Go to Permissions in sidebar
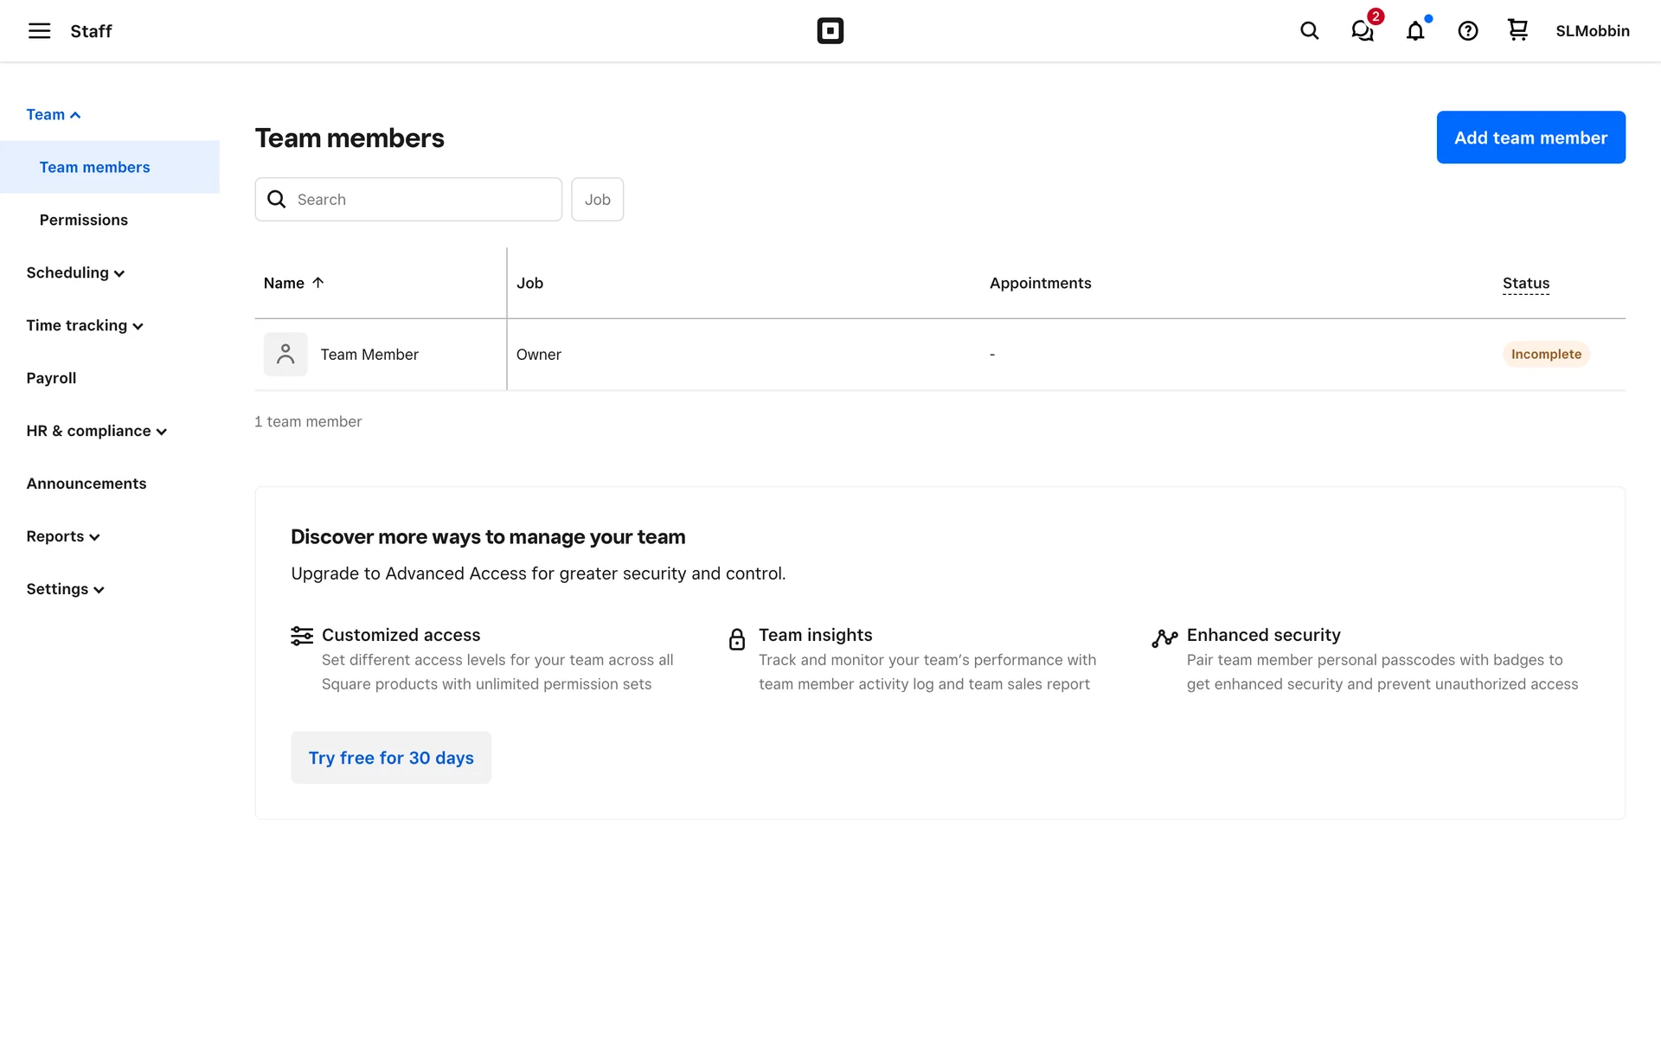This screenshot has height=1038, width=1661. tap(84, 220)
